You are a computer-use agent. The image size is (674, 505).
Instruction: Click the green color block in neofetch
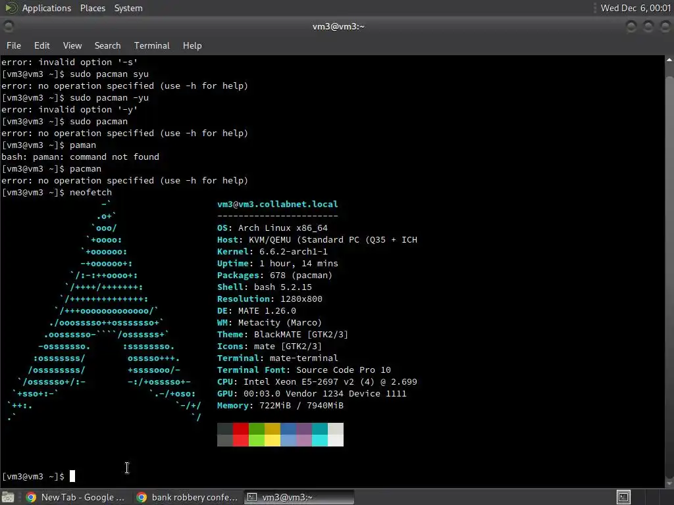(x=257, y=435)
